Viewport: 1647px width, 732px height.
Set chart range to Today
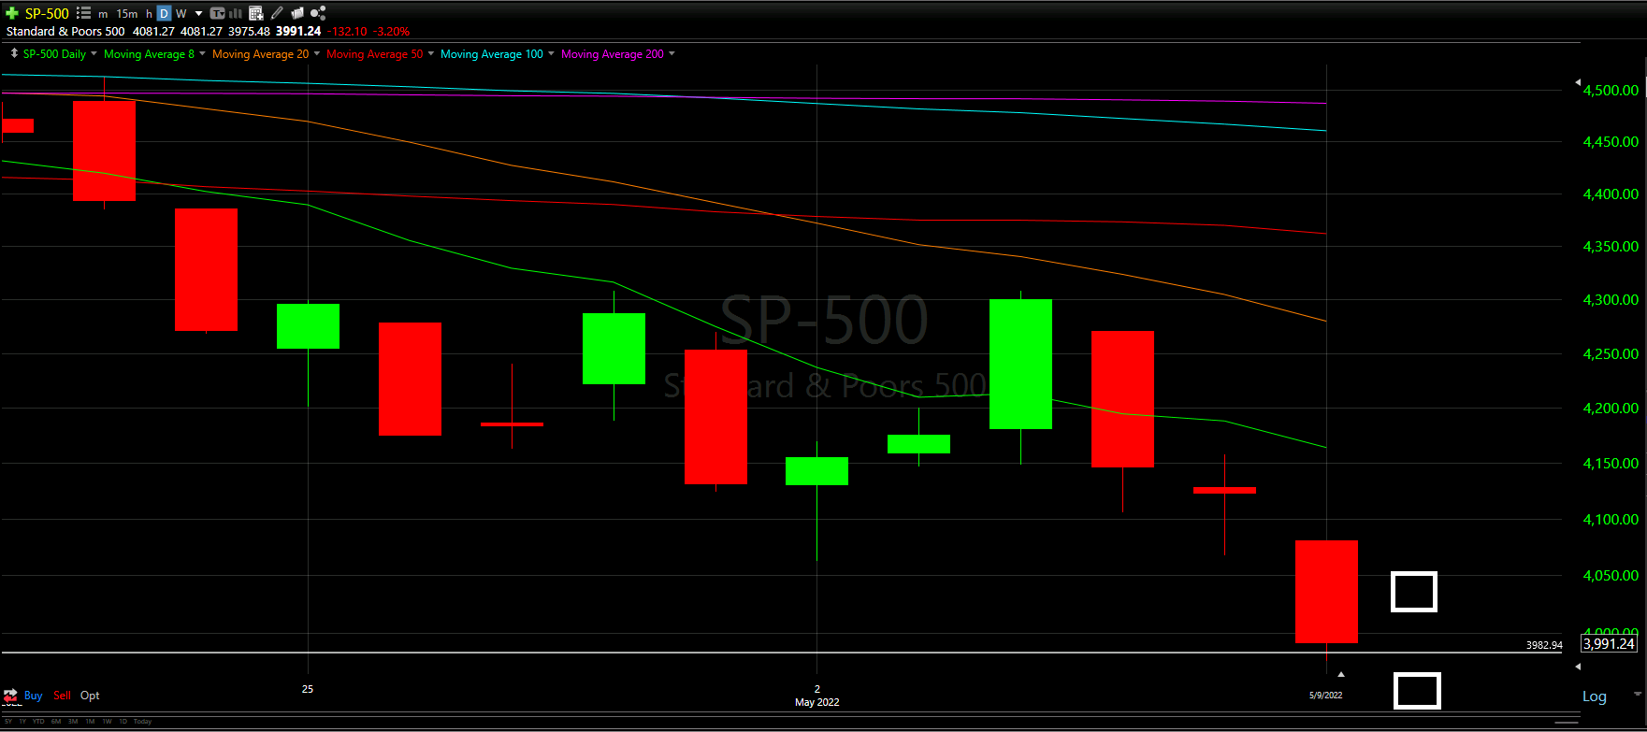tap(142, 722)
